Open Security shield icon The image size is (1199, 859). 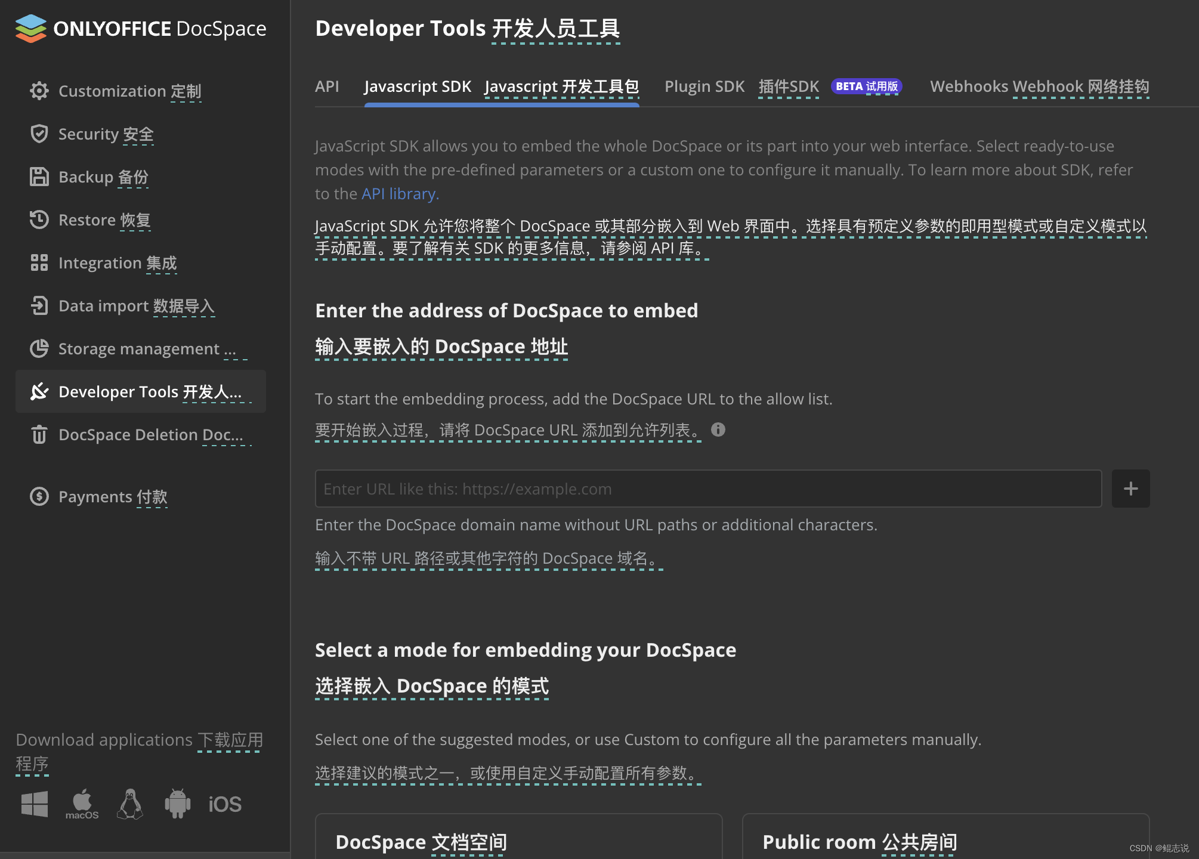(39, 134)
